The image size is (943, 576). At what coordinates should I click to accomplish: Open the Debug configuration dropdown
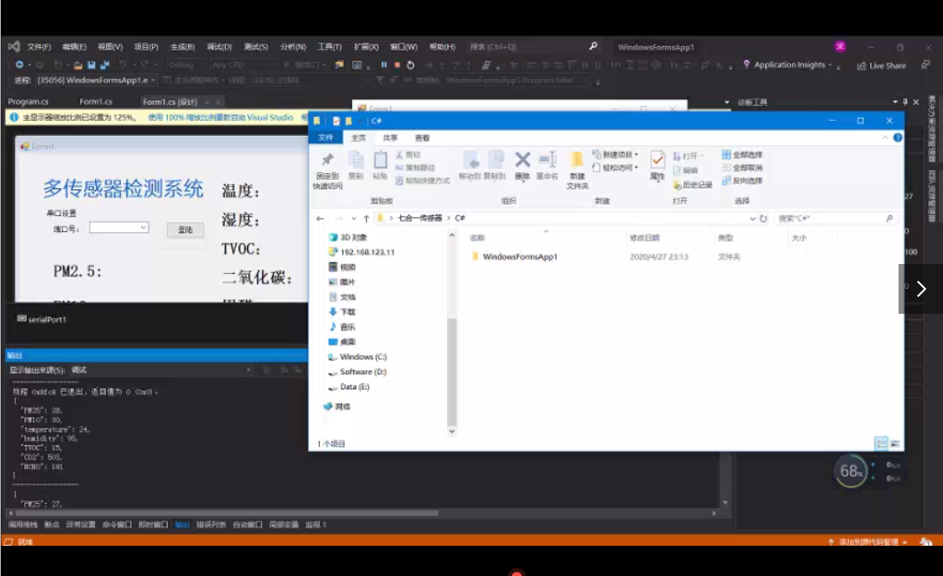[x=185, y=64]
